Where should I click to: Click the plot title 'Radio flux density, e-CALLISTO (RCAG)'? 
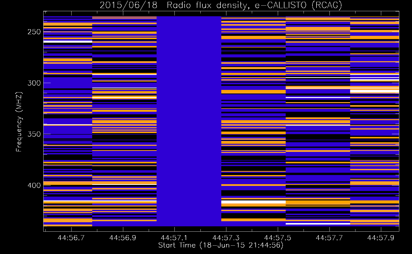click(x=254, y=5)
